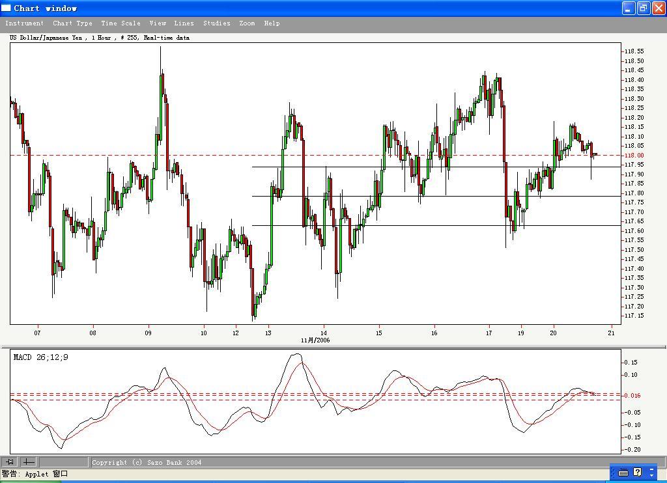Minimize the Chart window
Image resolution: width=667 pixels, height=483 pixels.
tap(629, 8)
